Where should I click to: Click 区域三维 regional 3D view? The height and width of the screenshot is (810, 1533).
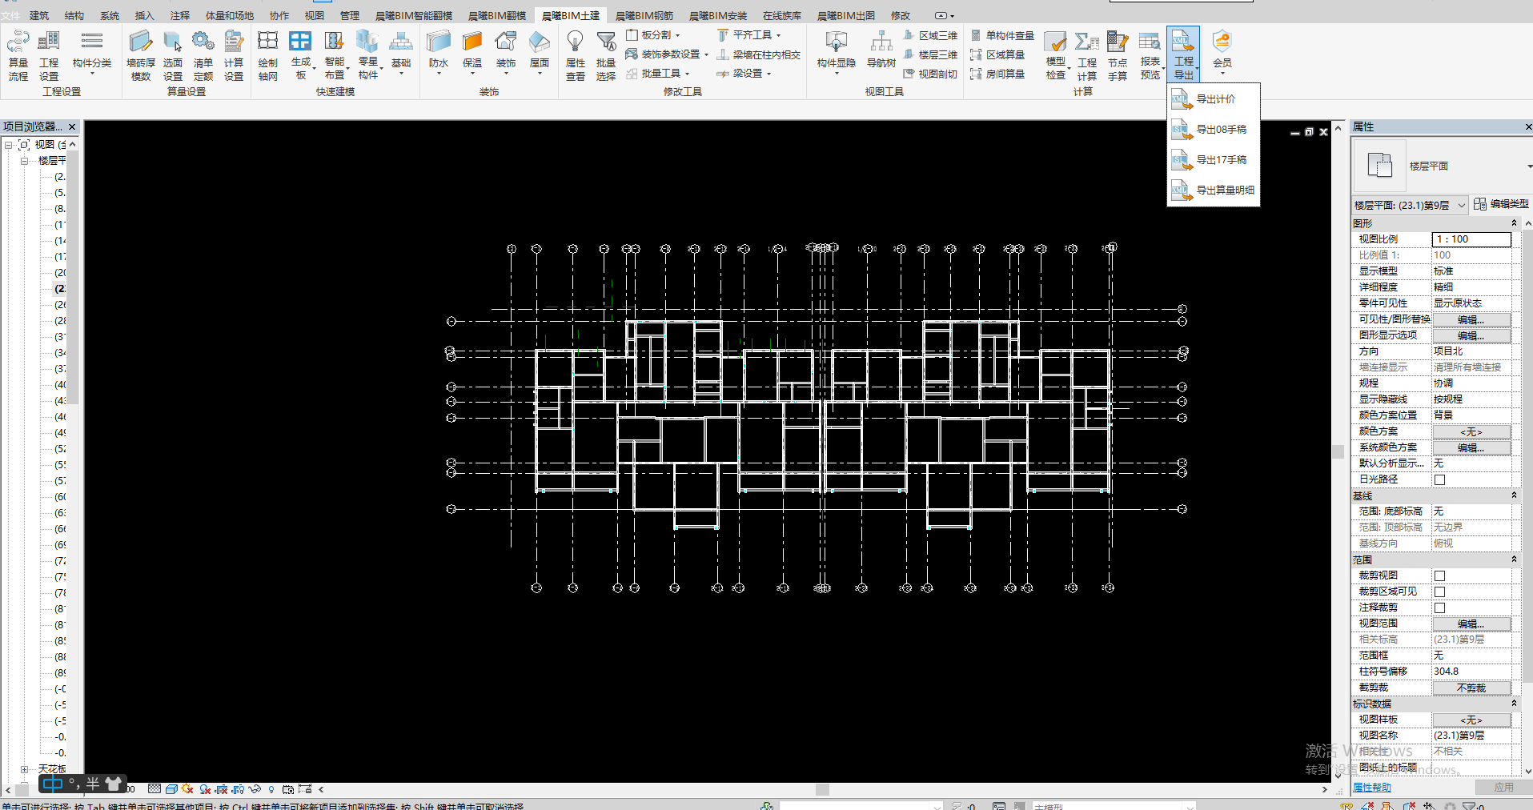[x=930, y=35]
